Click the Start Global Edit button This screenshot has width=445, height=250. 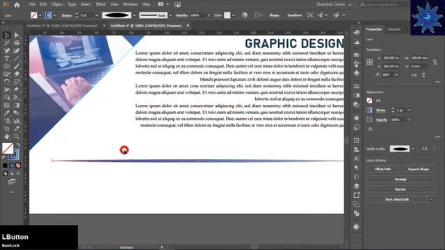(x=397, y=199)
